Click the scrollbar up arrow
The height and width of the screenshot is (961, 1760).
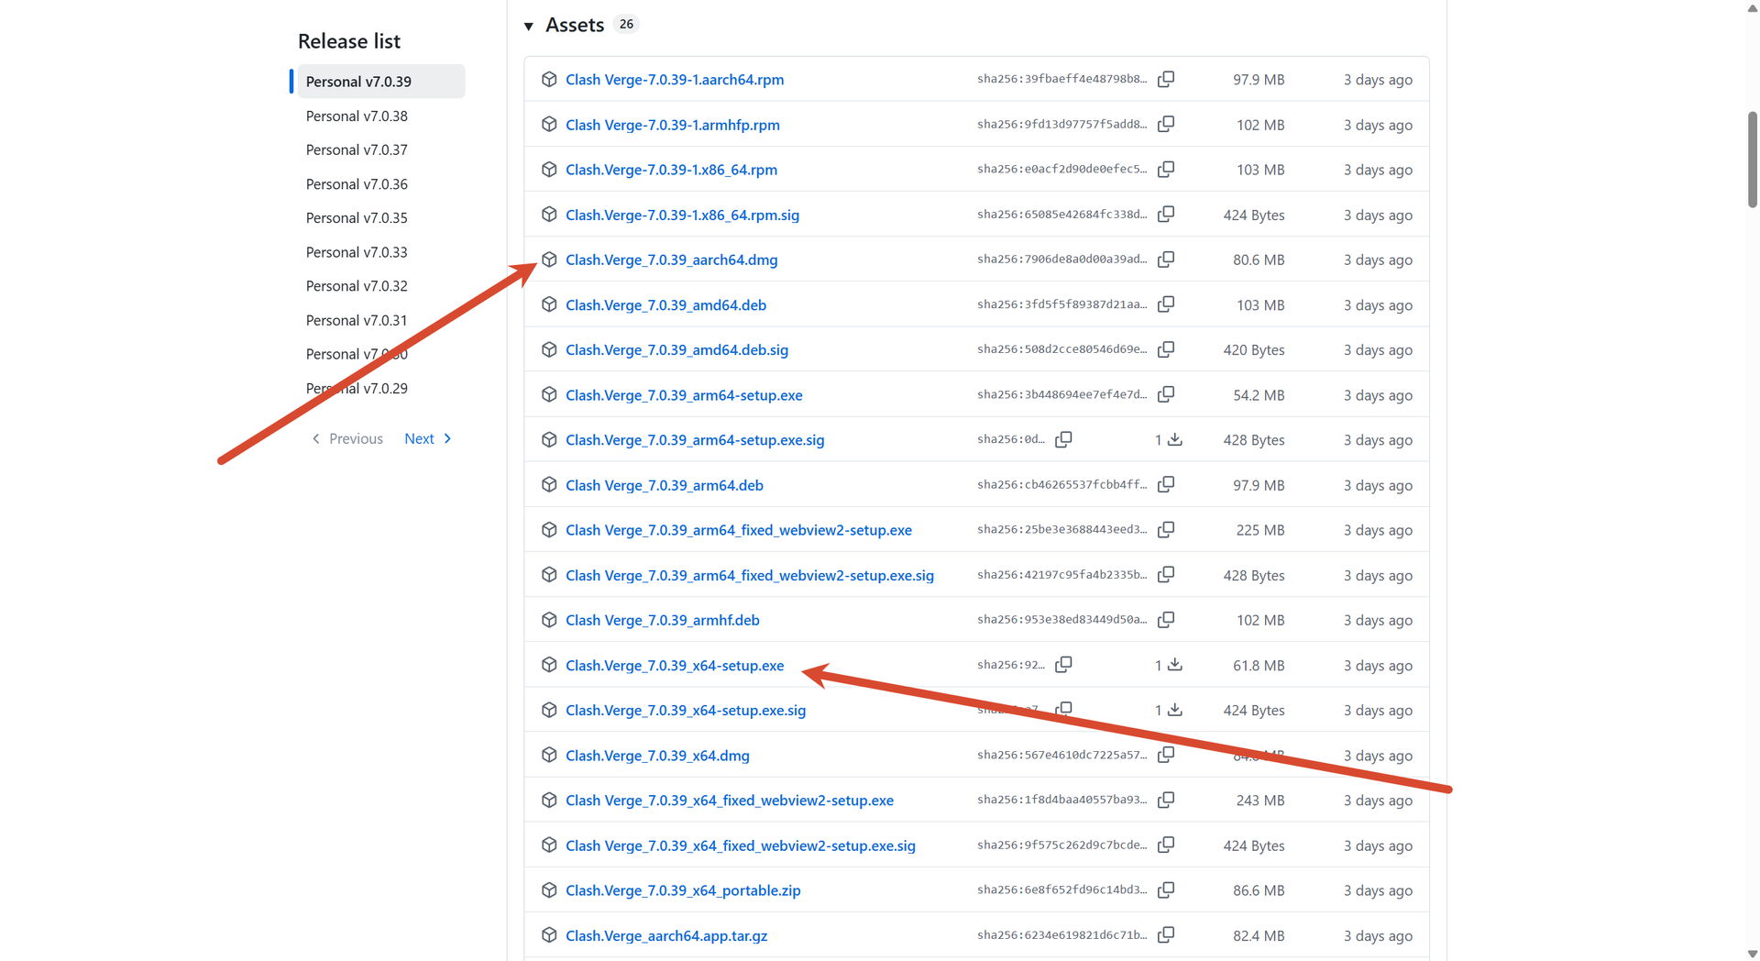pos(1753,7)
